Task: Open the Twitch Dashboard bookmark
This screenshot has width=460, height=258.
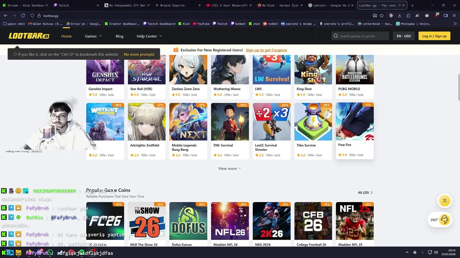Action: 159,24
